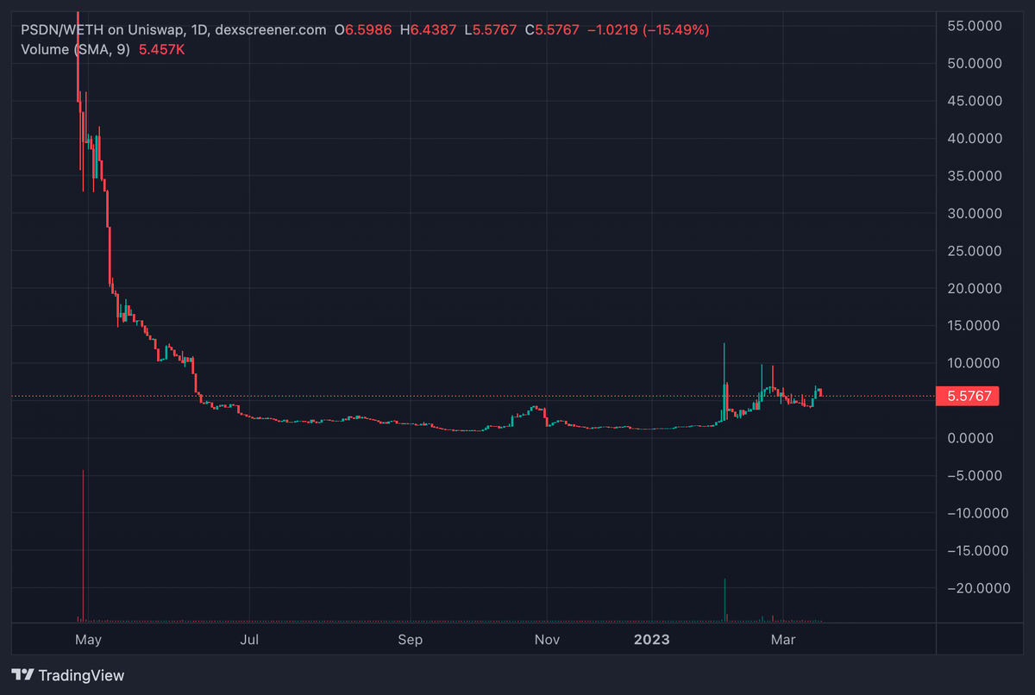The height and width of the screenshot is (695, 1035).
Task: Select the Nov label on time axis
Action: (548, 640)
